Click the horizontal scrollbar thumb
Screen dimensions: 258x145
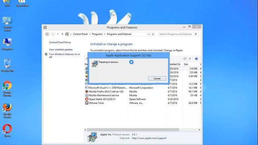(x=133, y=130)
